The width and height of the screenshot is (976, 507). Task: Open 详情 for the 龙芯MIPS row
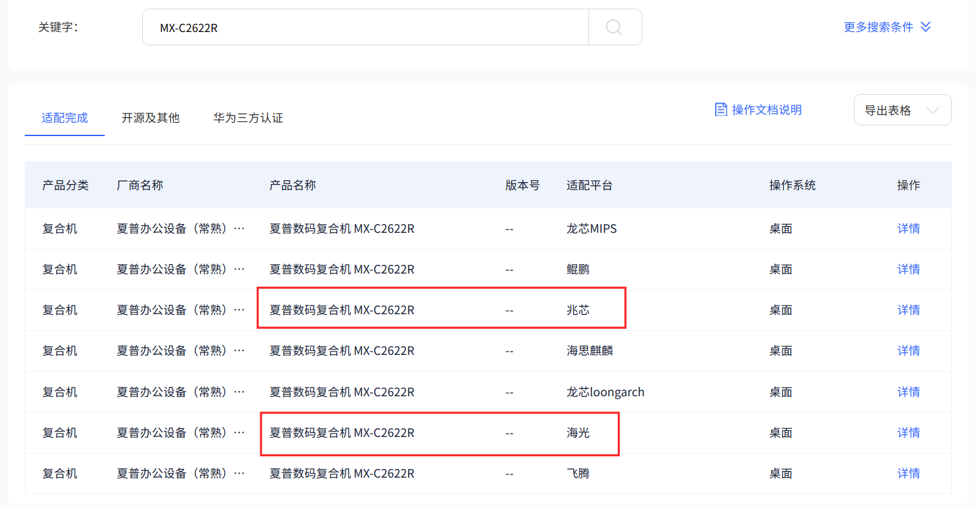coord(909,229)
